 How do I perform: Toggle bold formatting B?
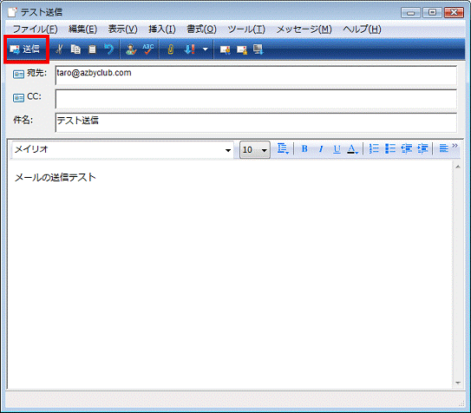tap(304, 148)
